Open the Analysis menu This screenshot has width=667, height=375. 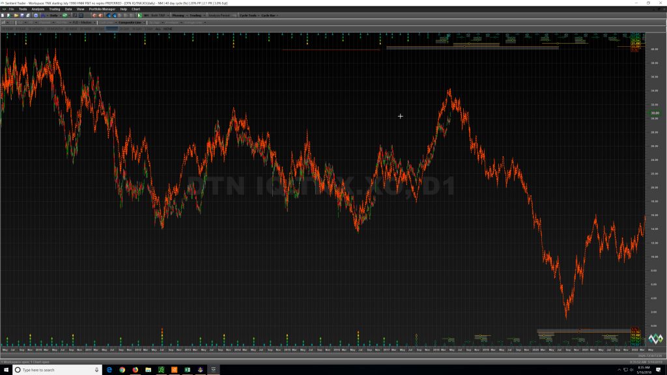click(37, 9)
